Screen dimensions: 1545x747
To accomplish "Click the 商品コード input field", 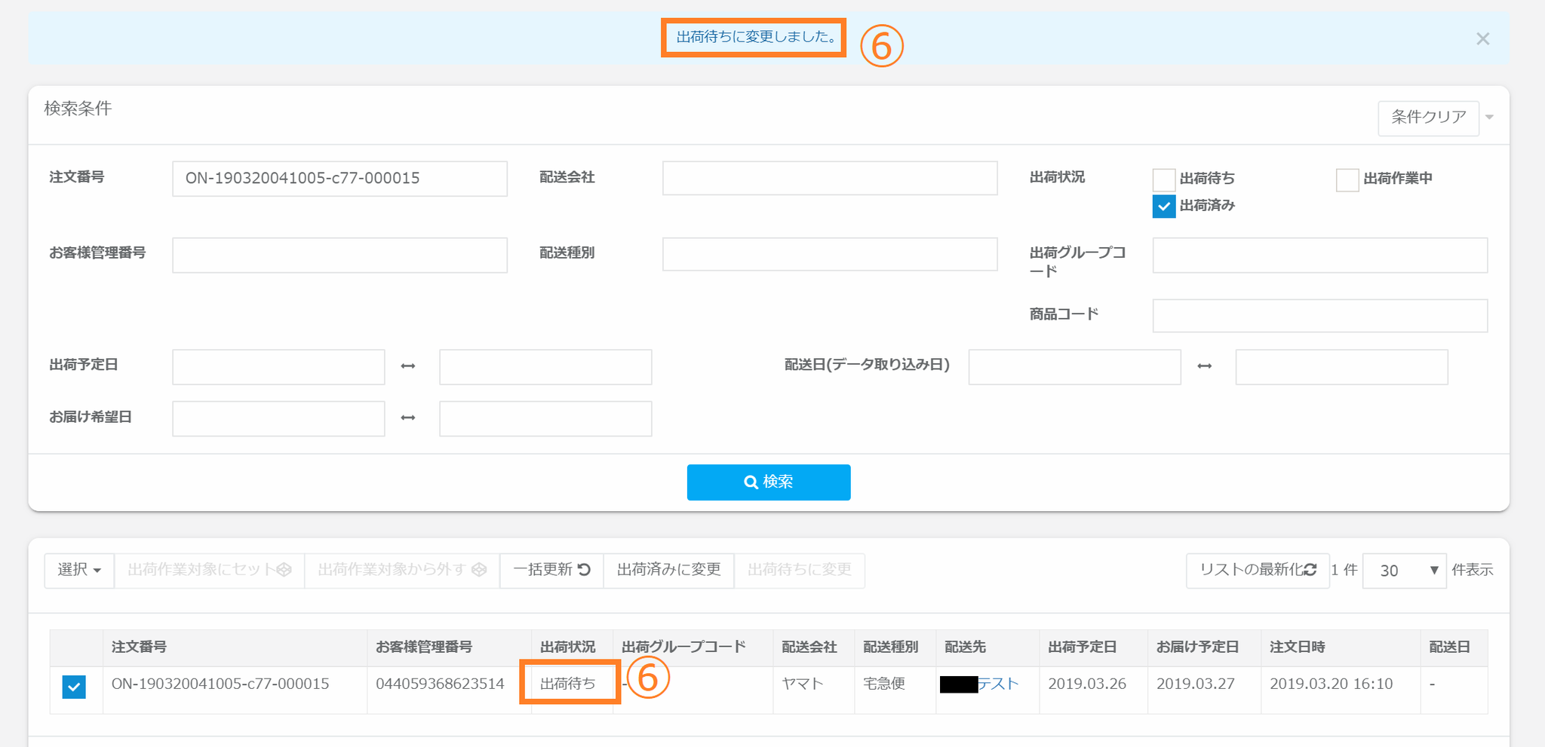I will click(x=1319, y=316).
